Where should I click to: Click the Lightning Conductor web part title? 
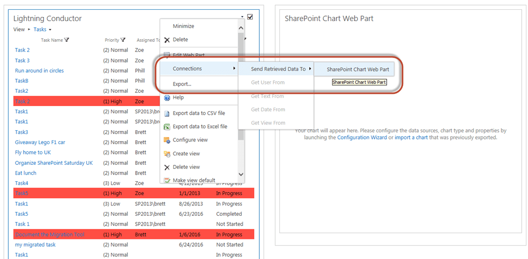click(x=47, y=19)
